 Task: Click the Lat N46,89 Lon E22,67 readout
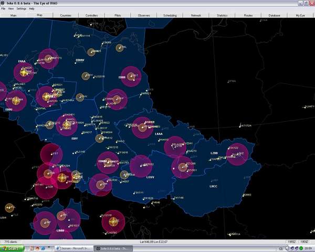(x=153, y=241)
